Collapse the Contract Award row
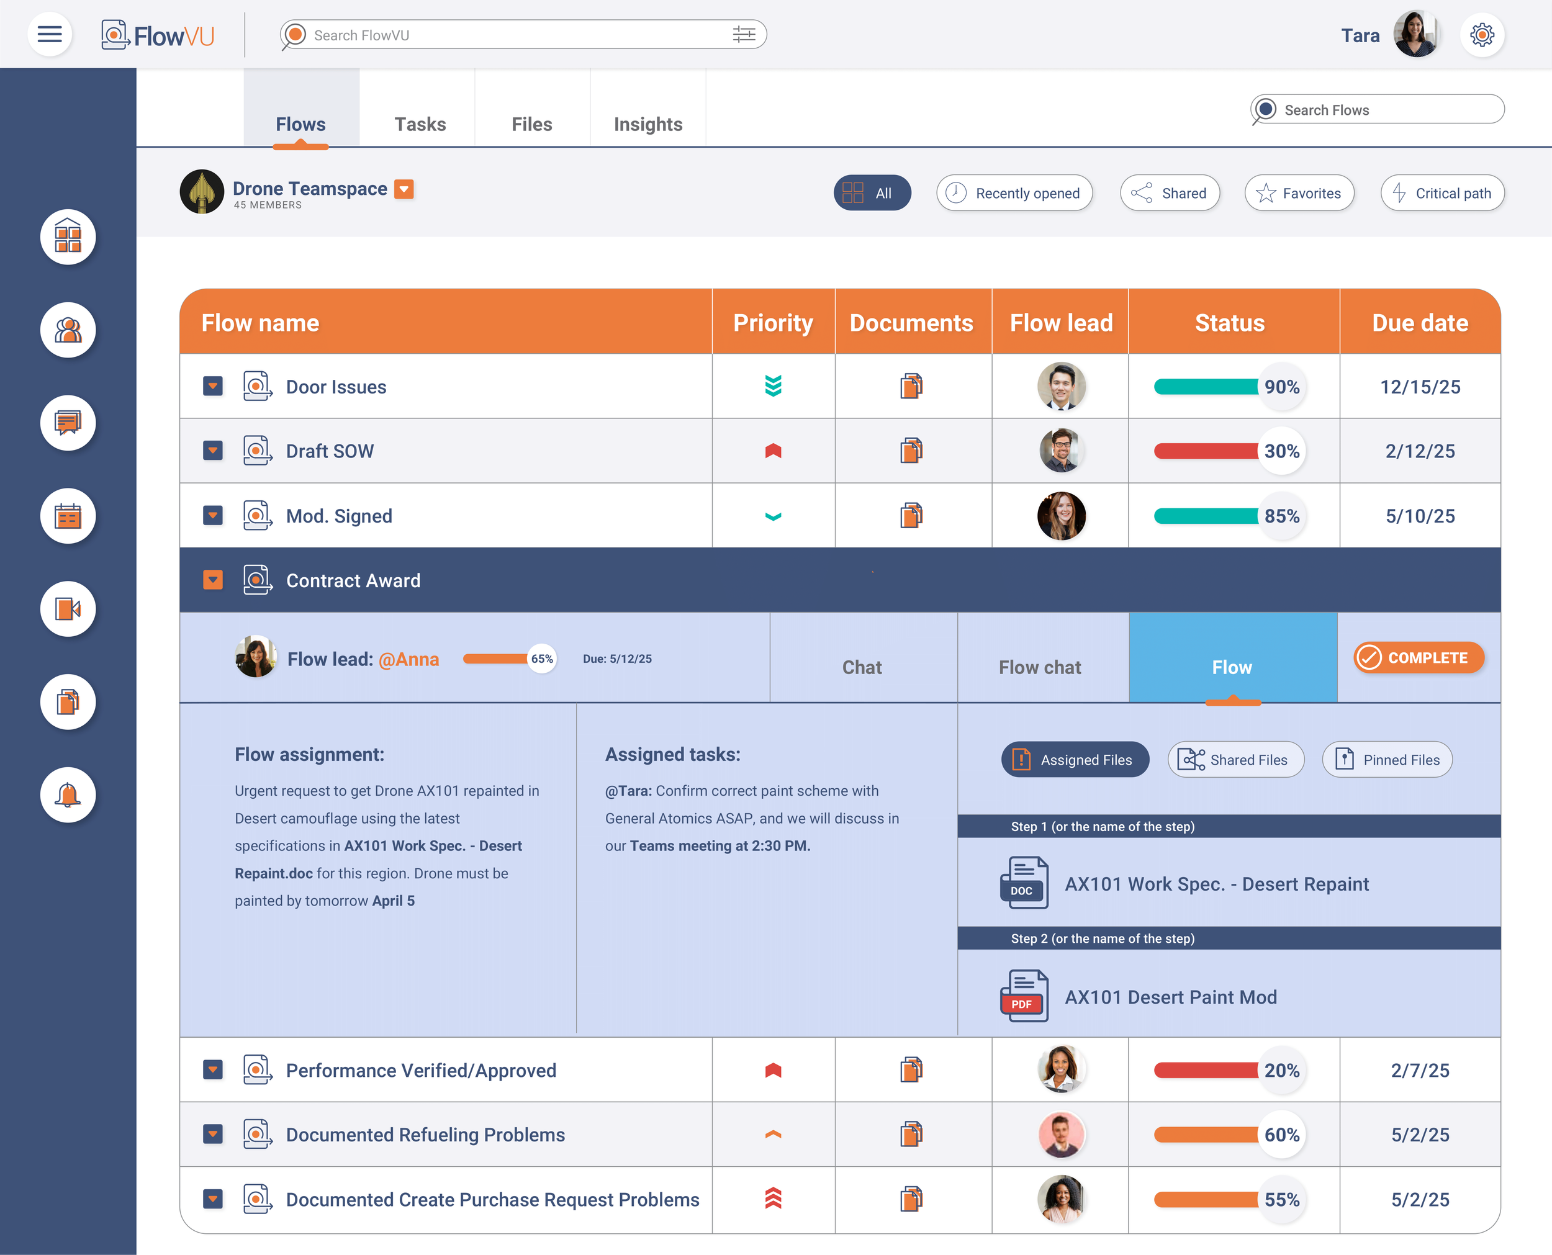1552x1255 pixels. (212, 580)
